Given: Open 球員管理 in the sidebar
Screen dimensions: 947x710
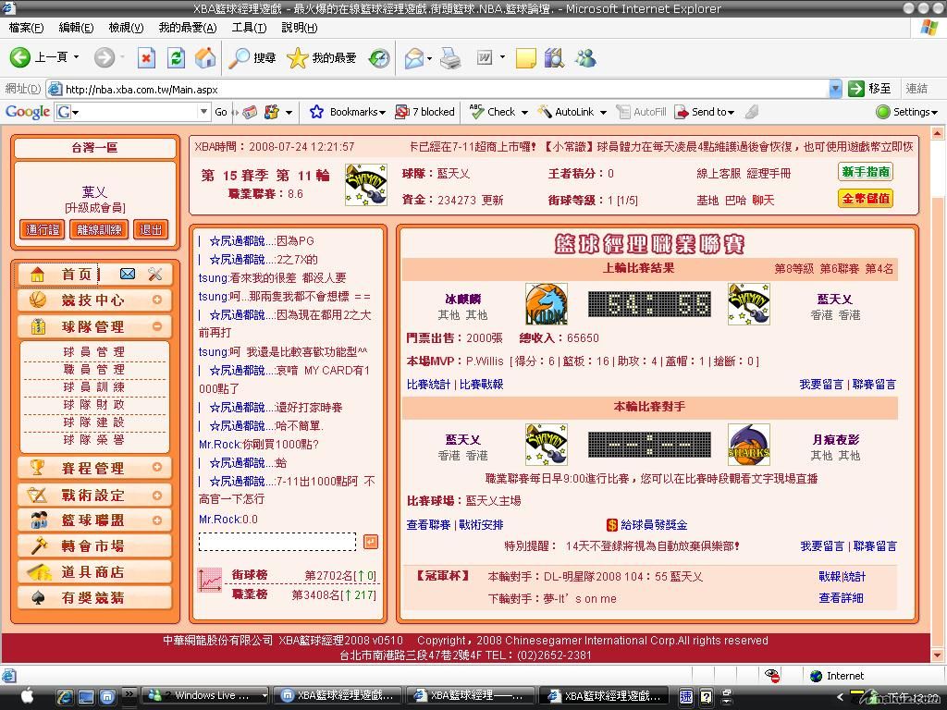Looking at the screenshot, I should [x=94, y=351].
